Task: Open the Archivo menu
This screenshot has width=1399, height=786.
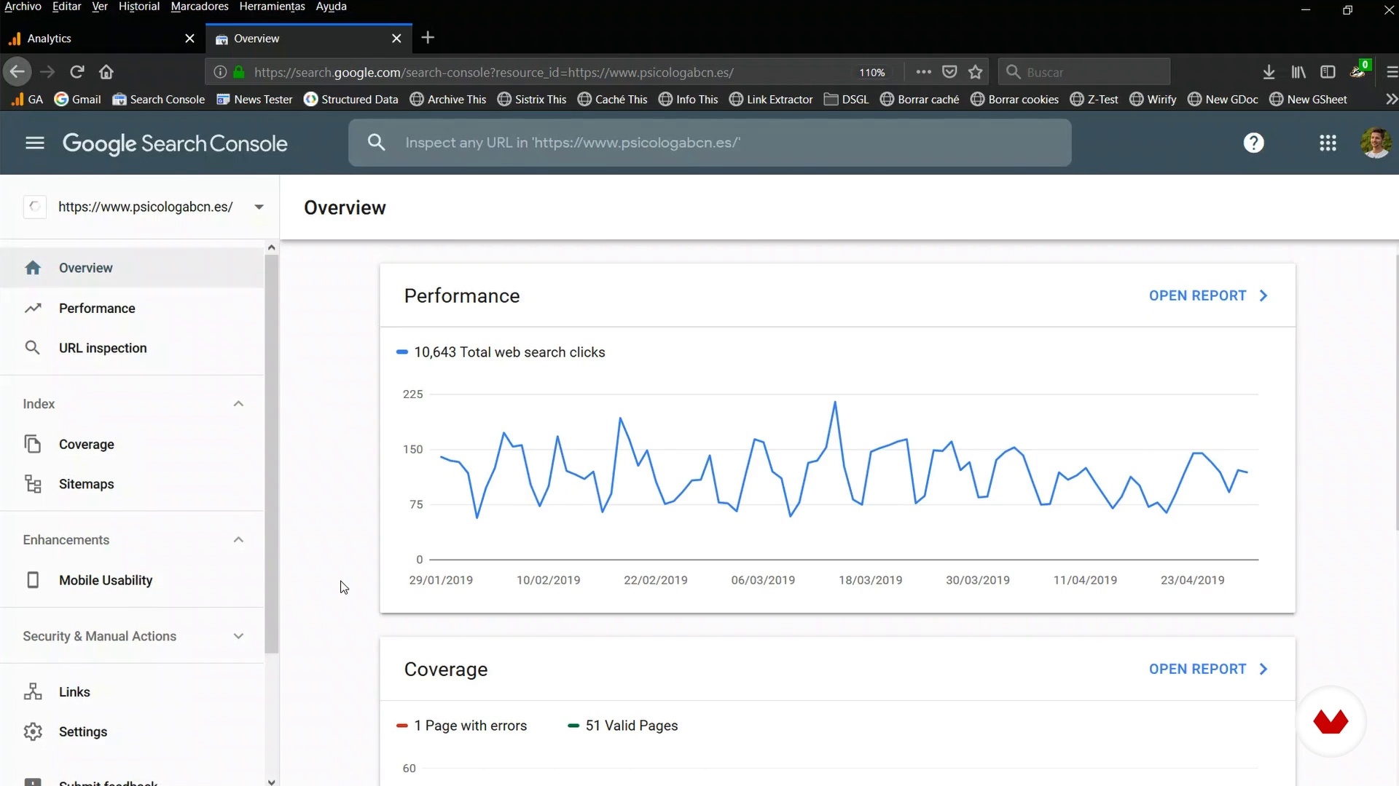Action: click(23, 7)
